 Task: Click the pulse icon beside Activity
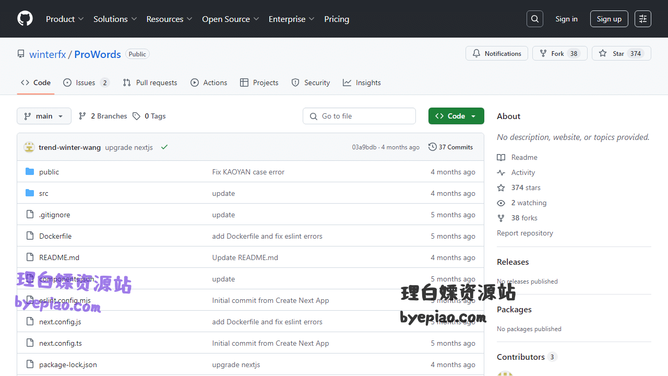tap(501, 172)
